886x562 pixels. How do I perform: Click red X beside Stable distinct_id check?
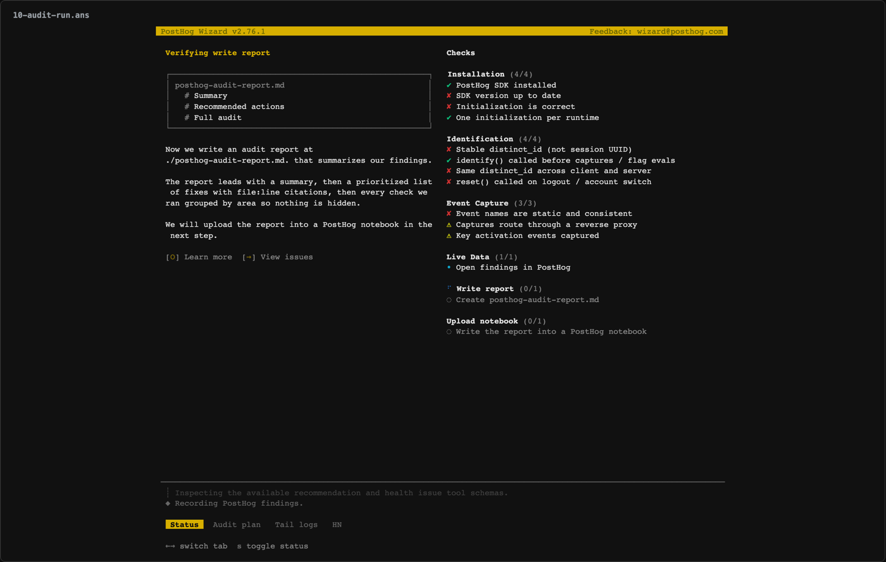(x=449, y=149)
